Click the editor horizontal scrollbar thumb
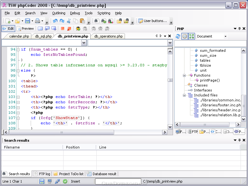The image size is (248, 186). pos(61,132)
